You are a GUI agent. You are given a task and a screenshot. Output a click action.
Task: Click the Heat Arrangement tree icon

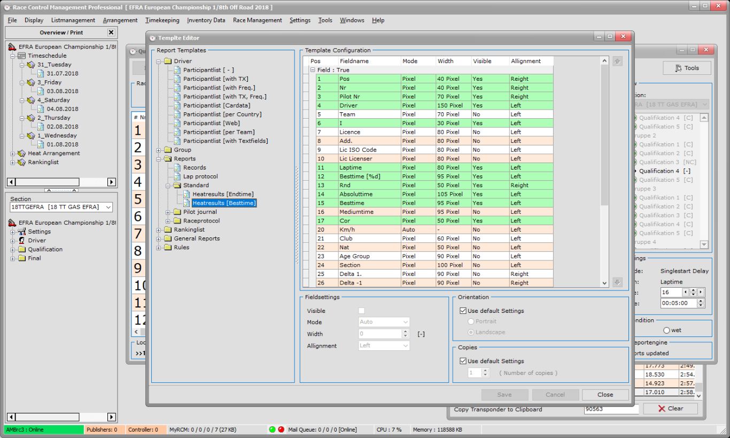pyautogui.click(x=21, y=153)
